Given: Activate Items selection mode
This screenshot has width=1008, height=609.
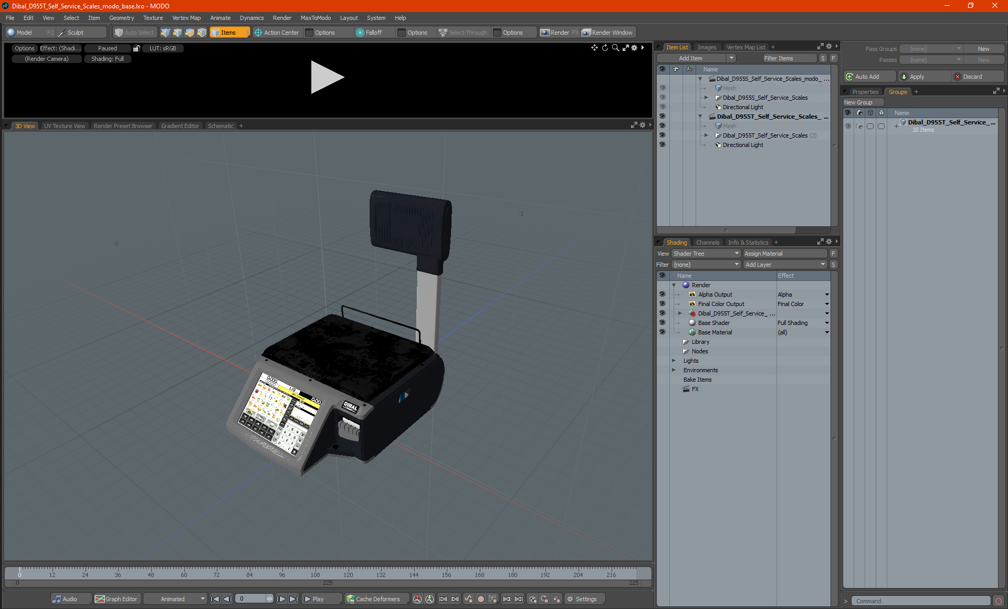Looking at the screenshot, I should point(229,33).
